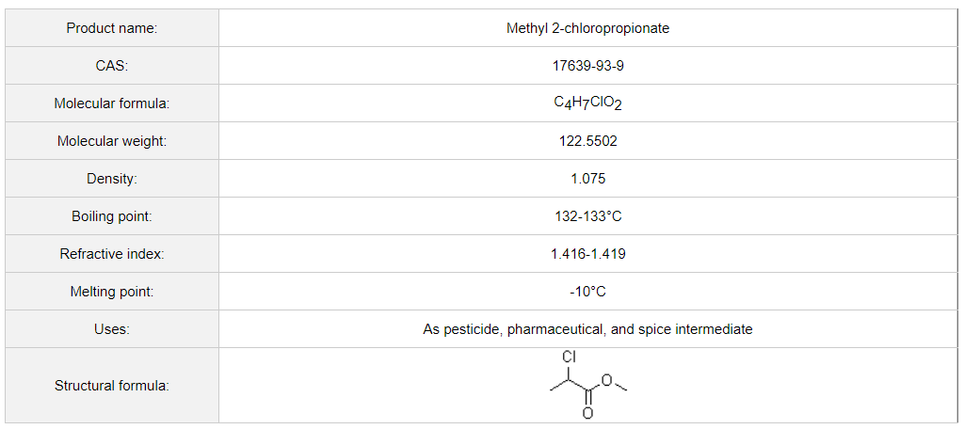Click the "Molecular formula:" label
The width and height of the screenshot is (964, 429).
point(112,103)
